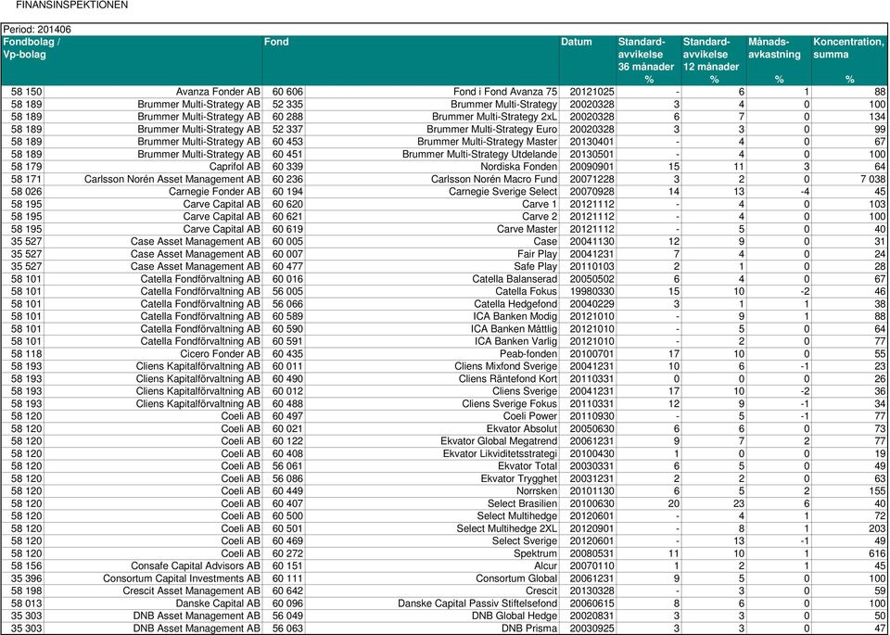Select Cliens Räntefond Kort fund
Image resolution: width=890 pixels, height=635 pixels.
[x=508, y=379]
